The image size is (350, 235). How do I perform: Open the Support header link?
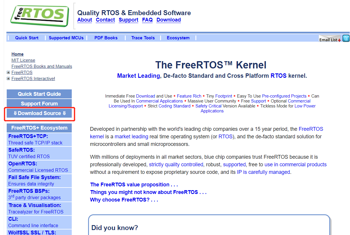[x=128, y=20]
